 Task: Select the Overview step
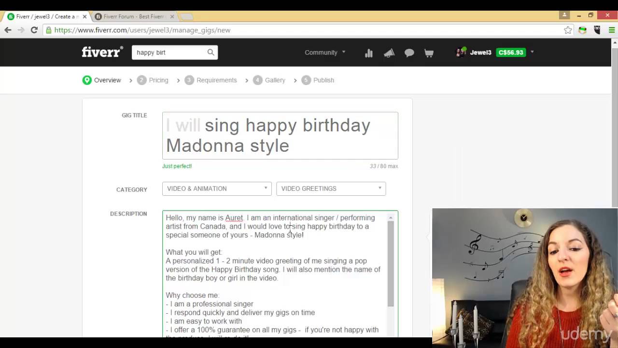tap(102, 80)
